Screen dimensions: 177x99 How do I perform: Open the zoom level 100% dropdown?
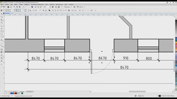pyautogui.click(x=50, y=7)
